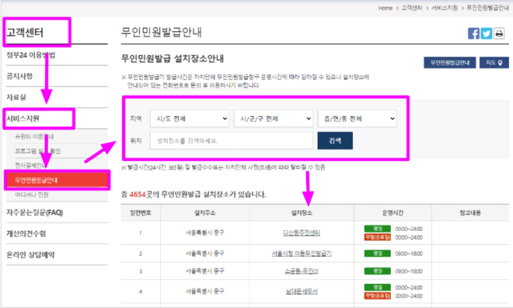Share page via Facebook icon
Screen dimensions: 513x308
474,34
